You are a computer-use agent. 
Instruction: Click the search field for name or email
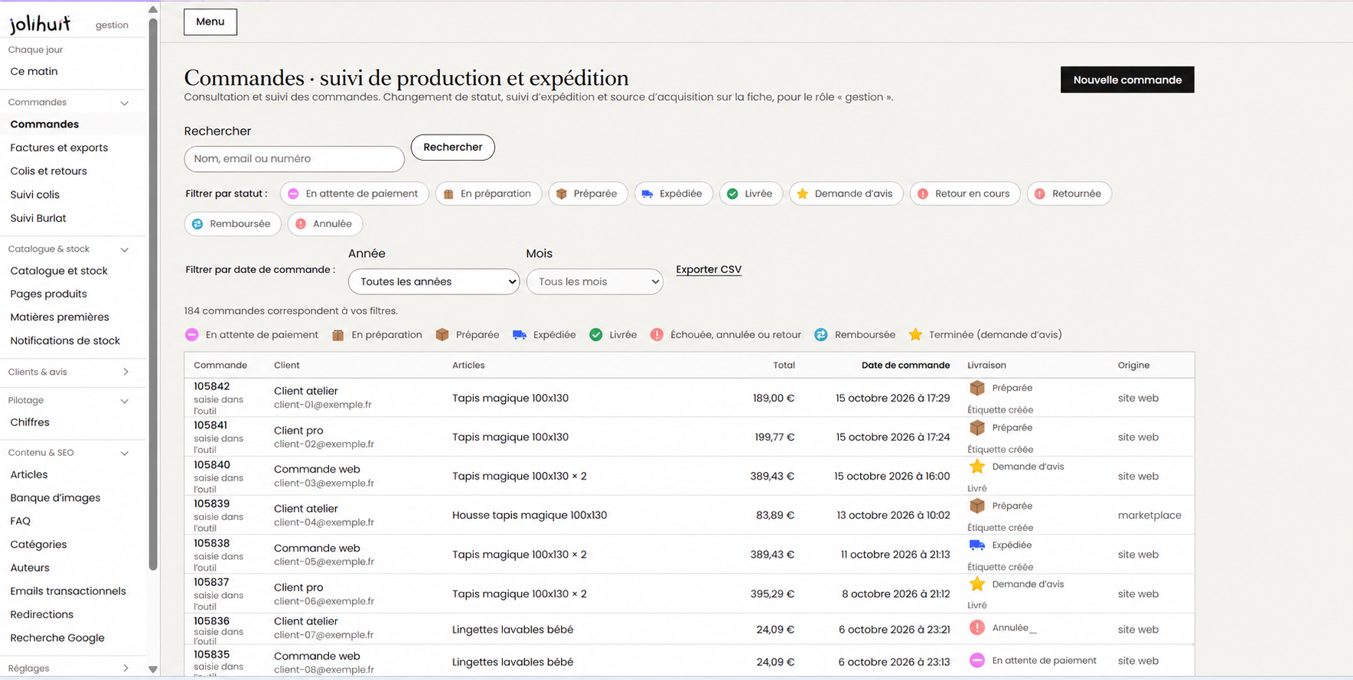294,159
